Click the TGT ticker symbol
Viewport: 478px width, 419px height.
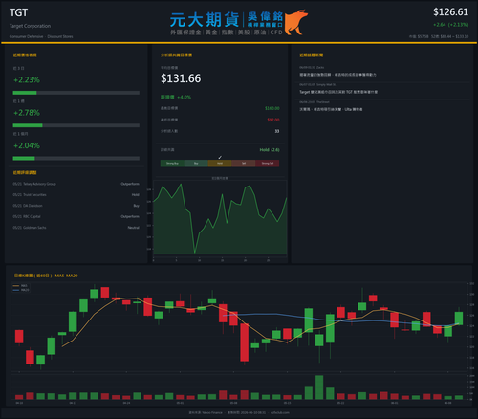(18, 12)
